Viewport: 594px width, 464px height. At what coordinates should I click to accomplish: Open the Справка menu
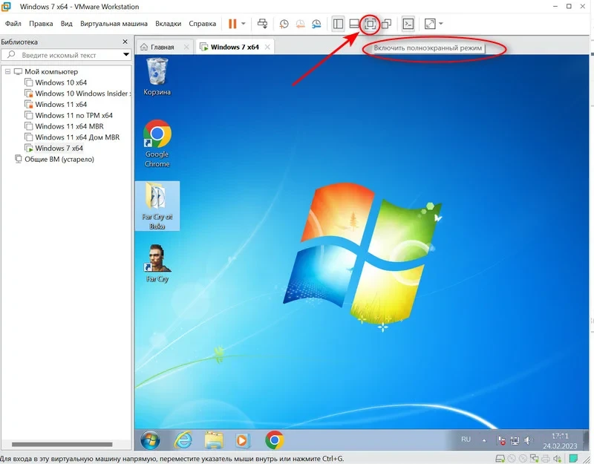tap(202, 24)
